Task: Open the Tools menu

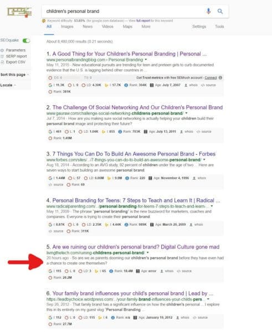Action: tap(219, 27)
